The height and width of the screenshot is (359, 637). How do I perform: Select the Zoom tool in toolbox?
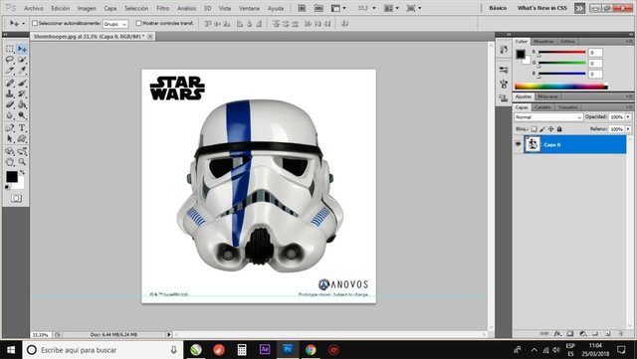click(x=22, y=162)
